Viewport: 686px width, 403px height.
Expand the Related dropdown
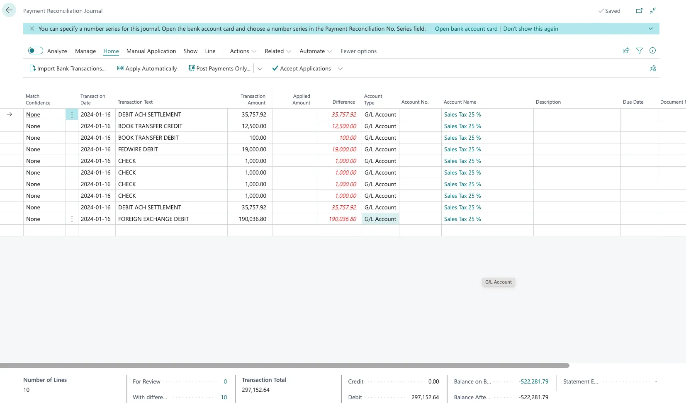[278, 51]
